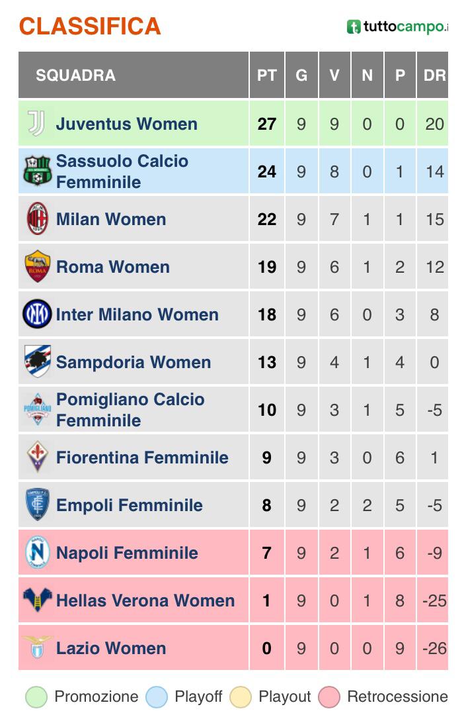Click the Hellas Verona Women crest
The height and width of the screenshot is (717, 464).
click(37, 599)
